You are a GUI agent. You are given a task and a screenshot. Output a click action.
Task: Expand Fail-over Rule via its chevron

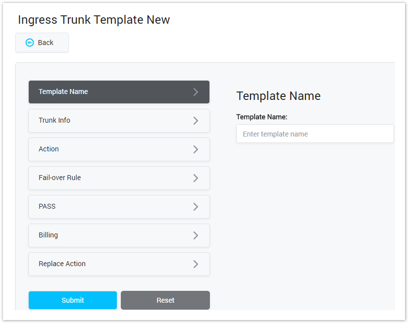tap(196, 178)
